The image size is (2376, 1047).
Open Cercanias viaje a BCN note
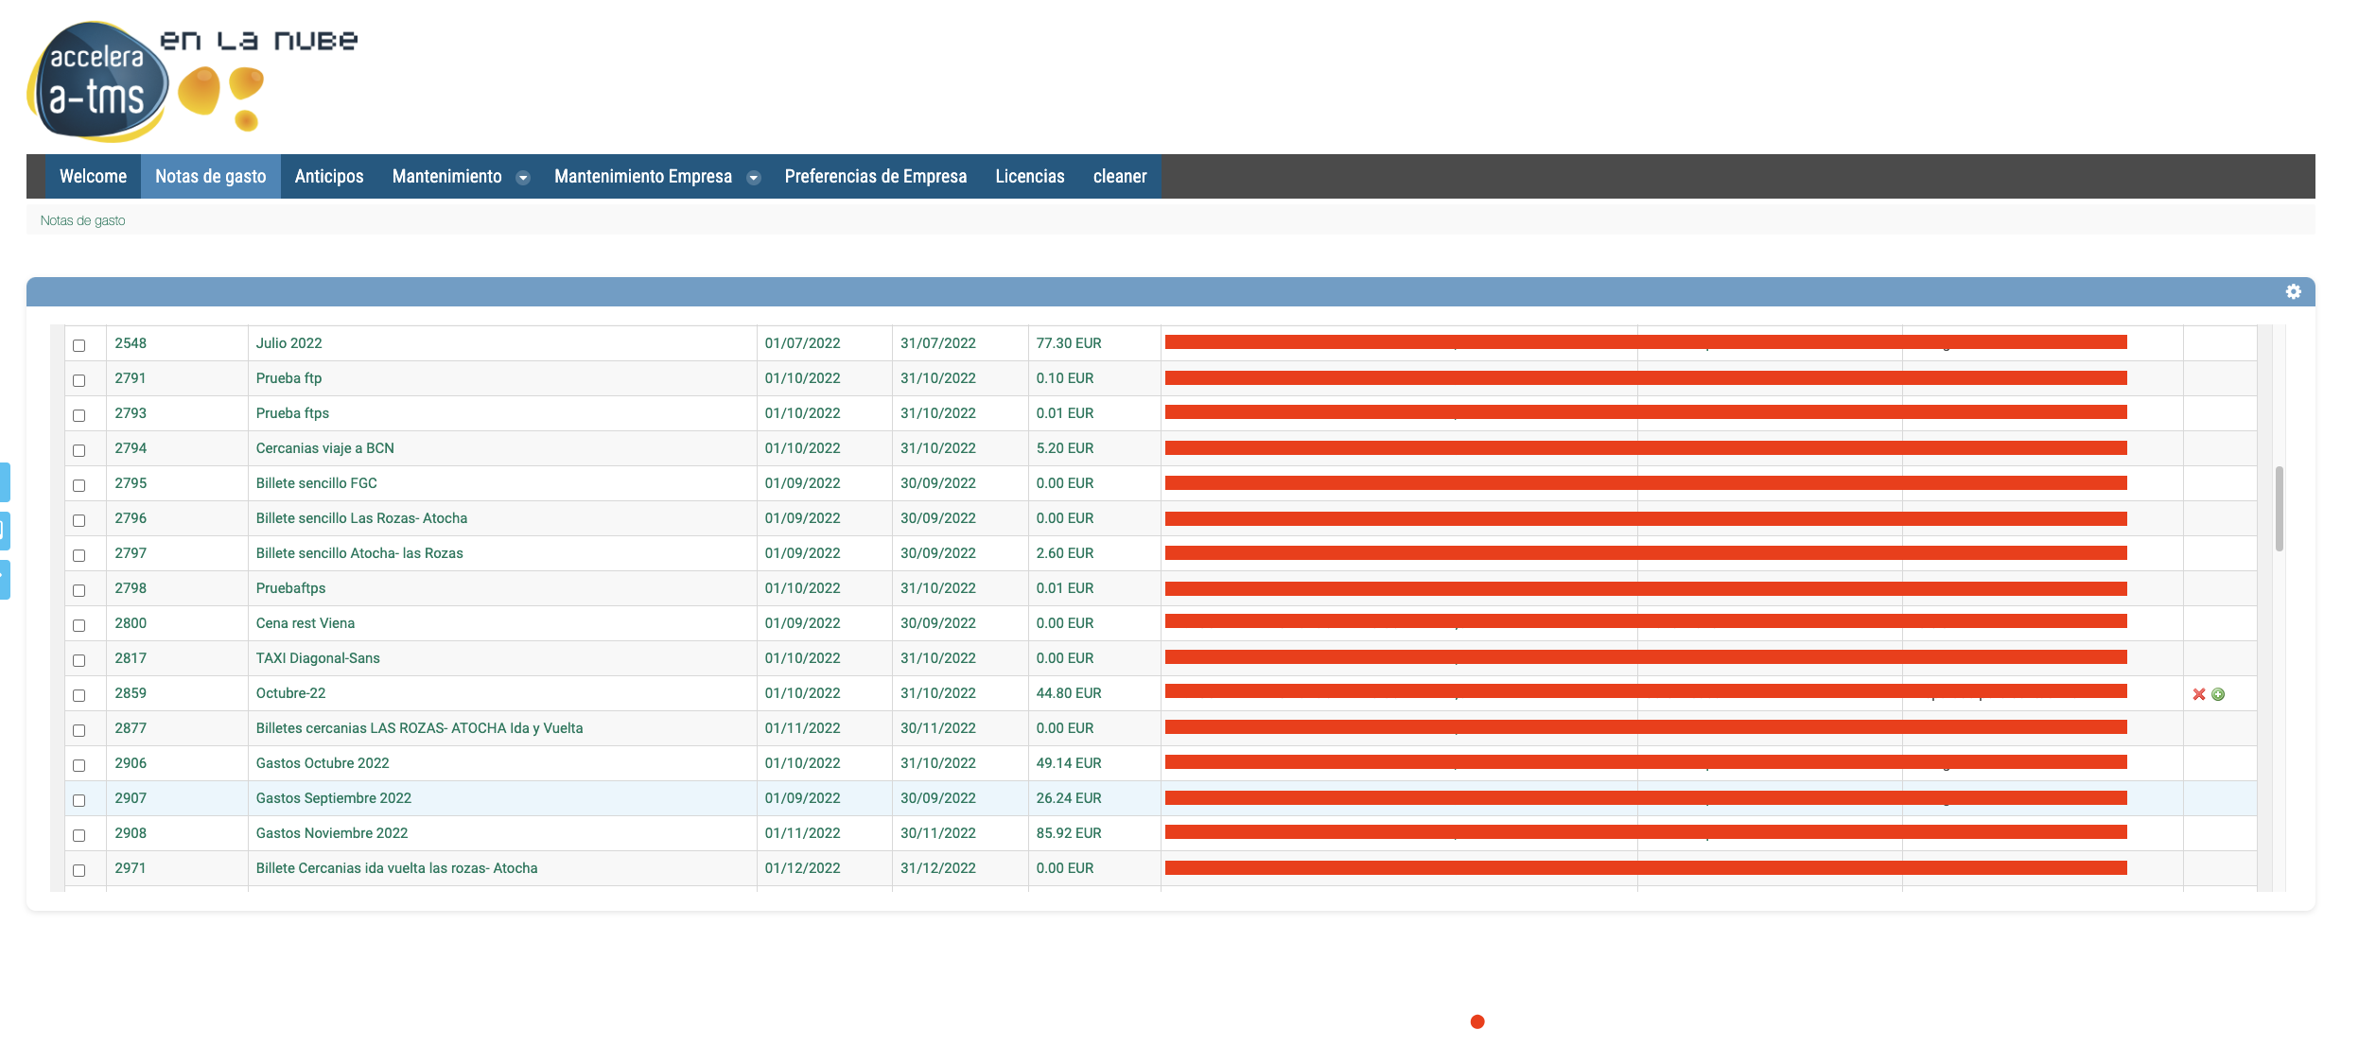pos(325,448)
